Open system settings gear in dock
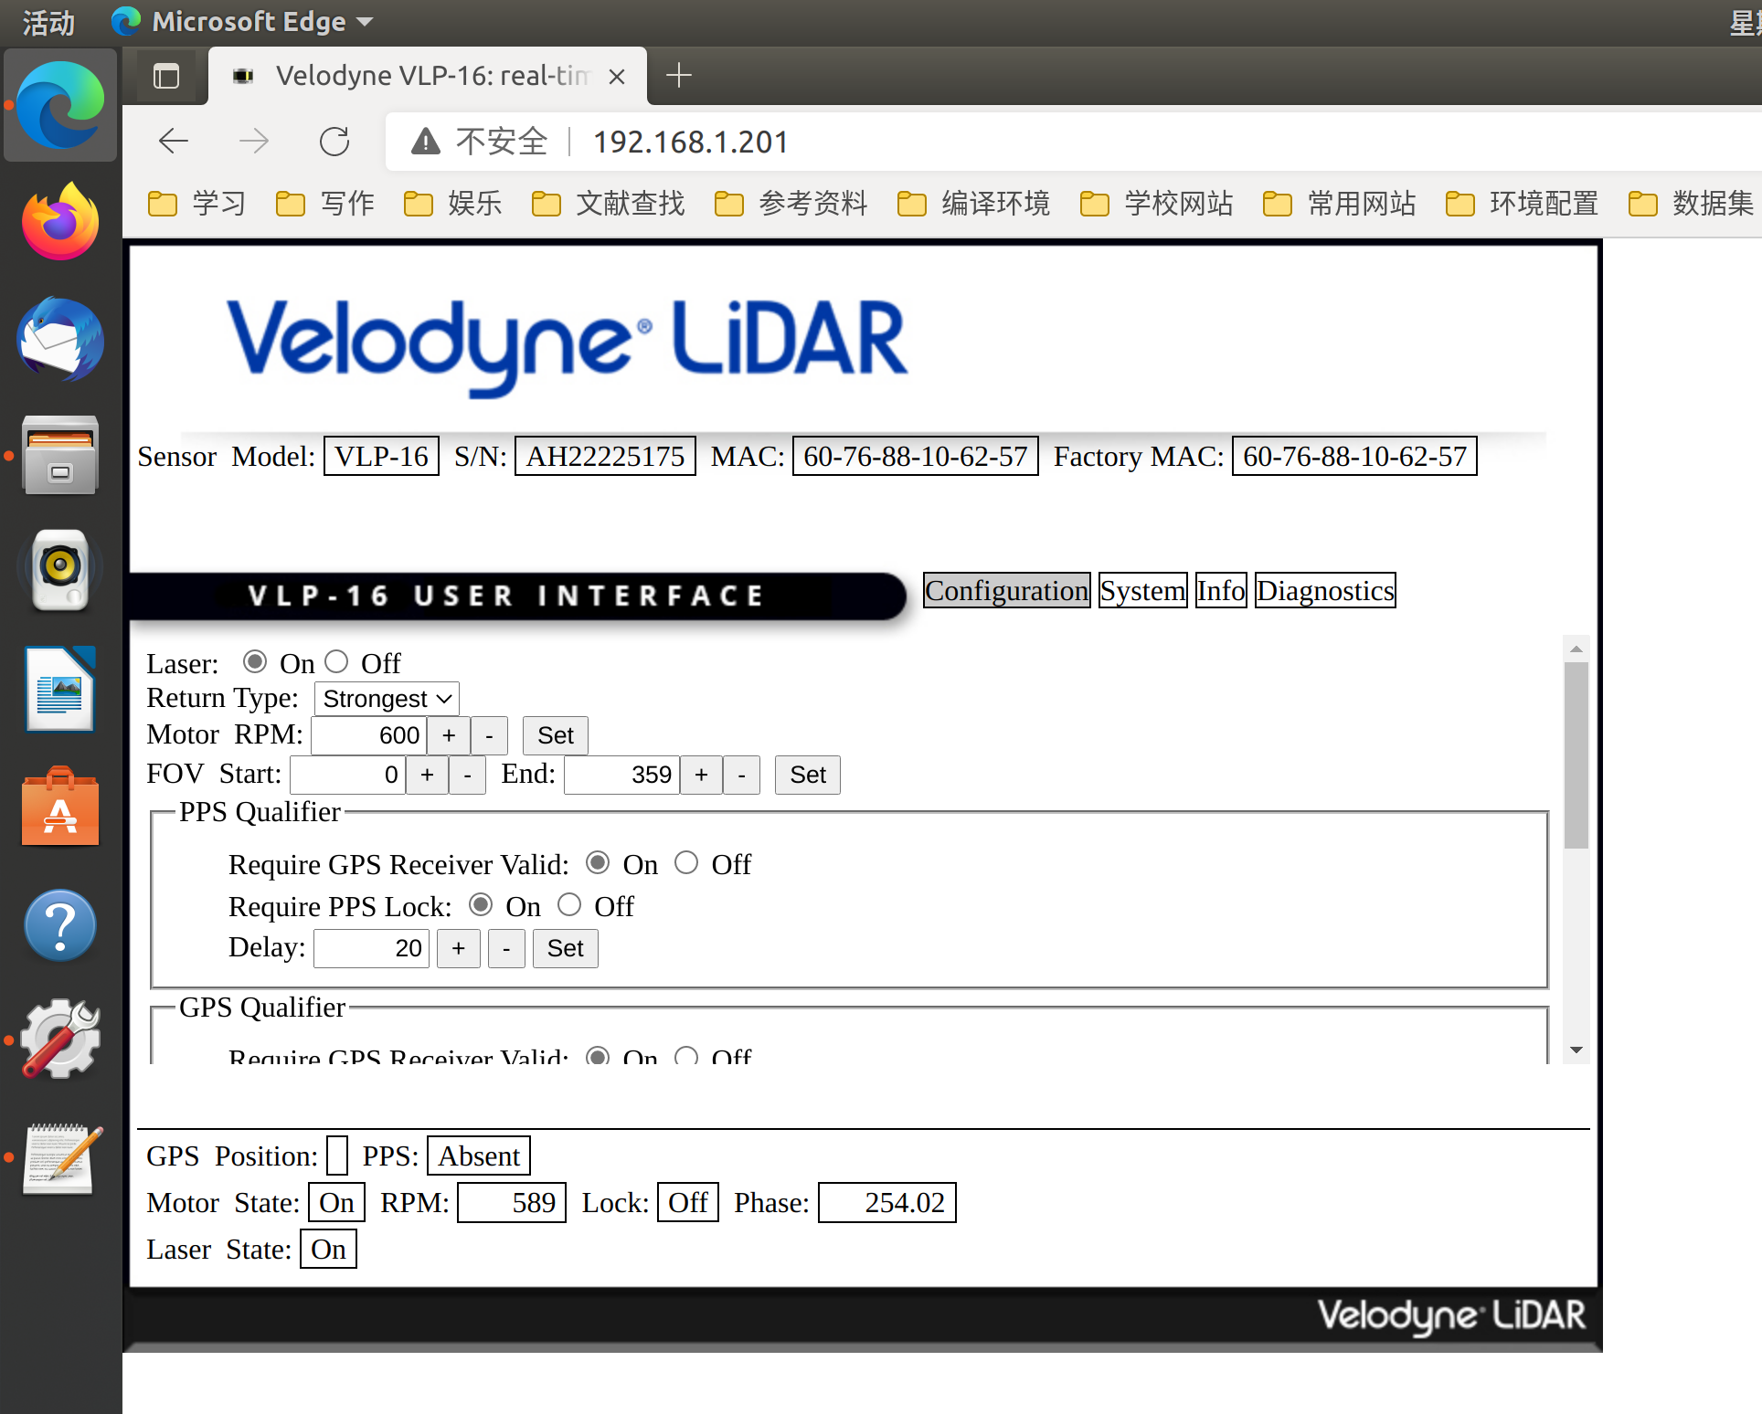Screen dimensions: 1762x1414 [x=58, y=1039]
